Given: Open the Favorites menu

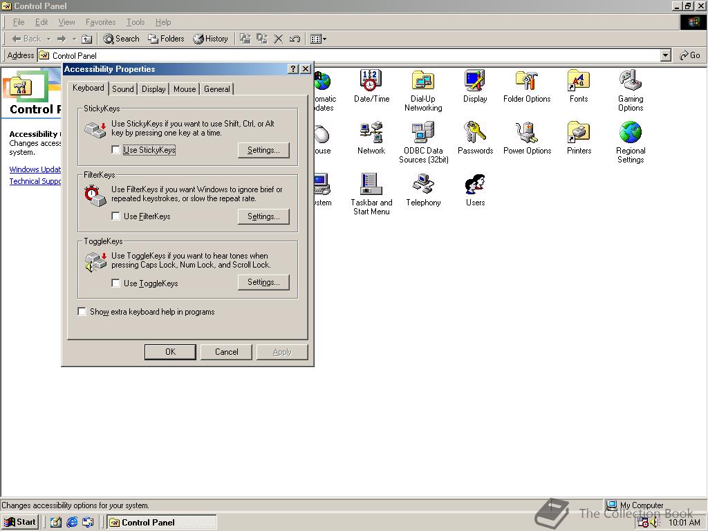Looking at the screenshot, I should [x=100, y=22].
